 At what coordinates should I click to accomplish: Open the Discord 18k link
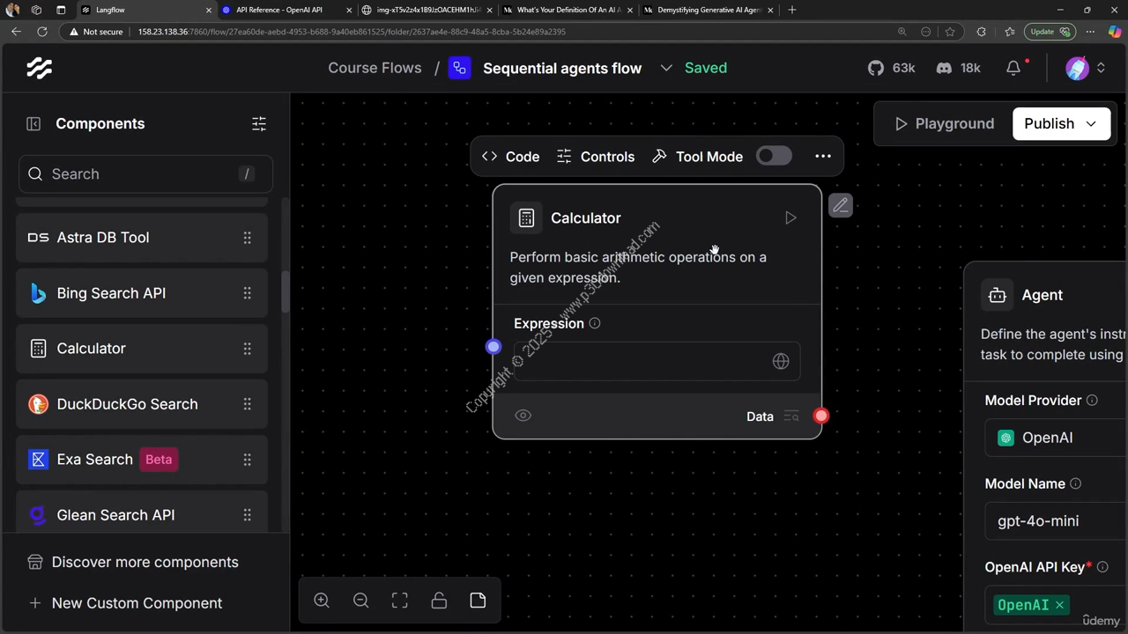click(958, 68)
